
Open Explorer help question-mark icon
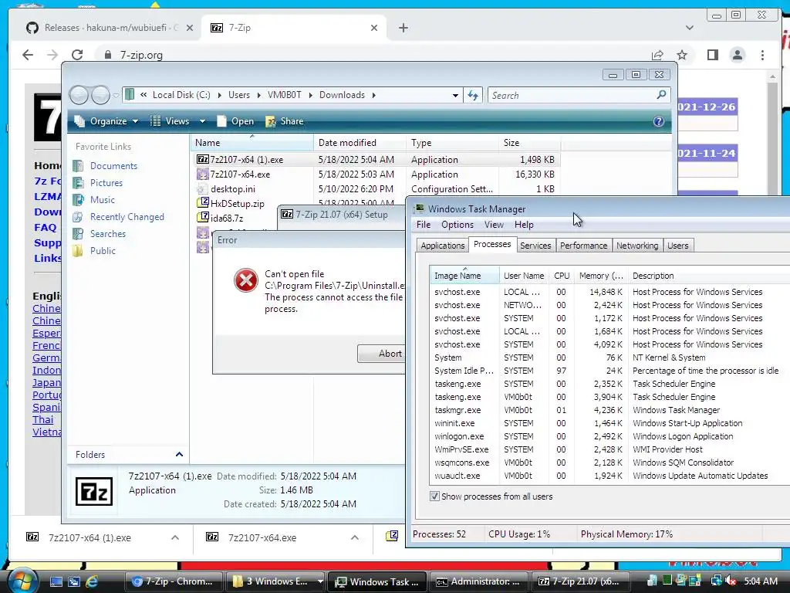click(x=659, y=121)
